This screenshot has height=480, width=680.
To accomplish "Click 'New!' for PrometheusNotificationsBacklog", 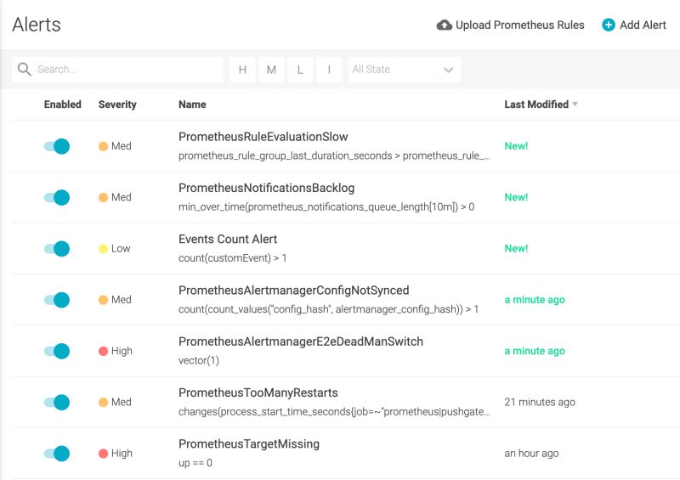I will (x=516, y=197).
